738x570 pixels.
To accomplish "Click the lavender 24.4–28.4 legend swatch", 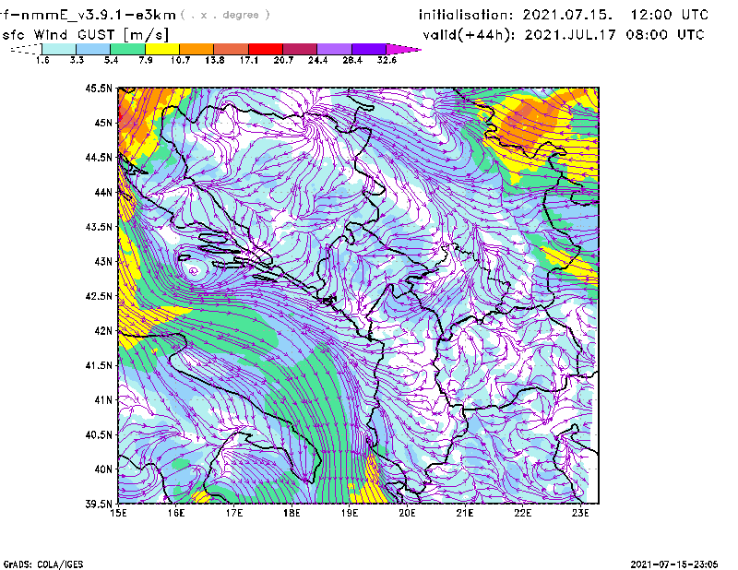I will click(335, 49).
